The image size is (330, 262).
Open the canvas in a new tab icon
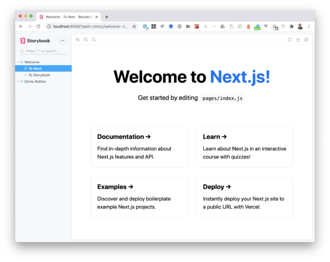tap(298, 40)
